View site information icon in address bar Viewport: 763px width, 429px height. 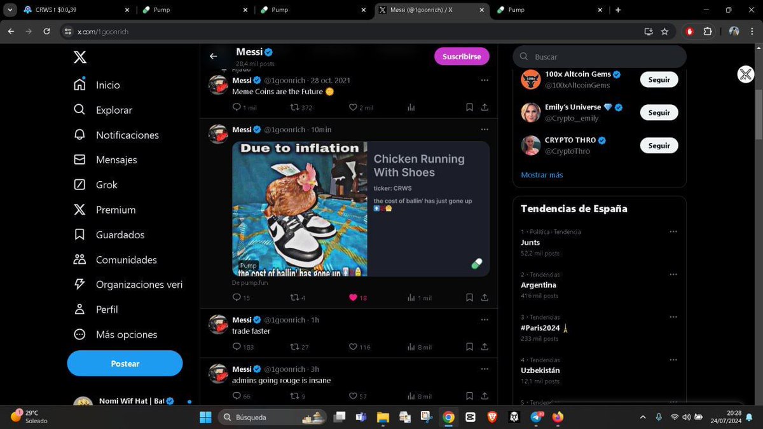pyautogui.click(x=67, y=31)
